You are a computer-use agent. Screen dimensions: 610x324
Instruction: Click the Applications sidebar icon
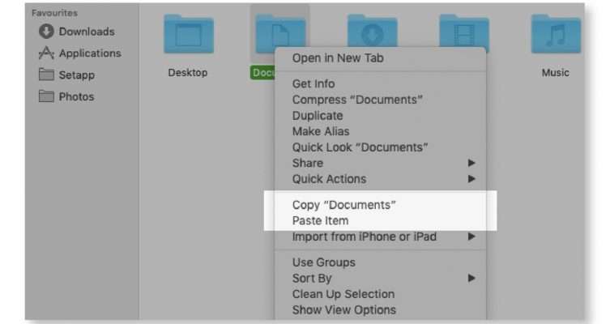(46, 53)
